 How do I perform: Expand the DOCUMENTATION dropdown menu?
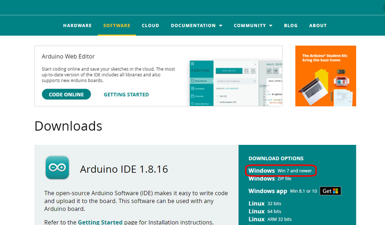point(196,25)
